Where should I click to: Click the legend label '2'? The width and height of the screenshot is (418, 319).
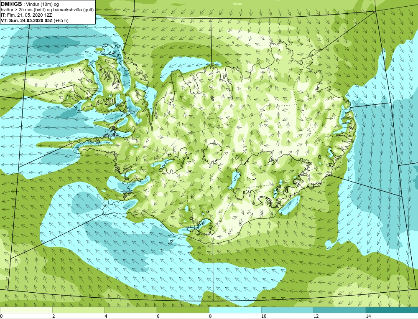54,316
